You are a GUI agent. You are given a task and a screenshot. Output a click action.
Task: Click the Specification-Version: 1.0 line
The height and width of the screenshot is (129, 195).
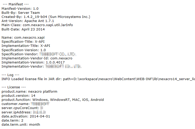pyautogui.click(x=24, y=50)
